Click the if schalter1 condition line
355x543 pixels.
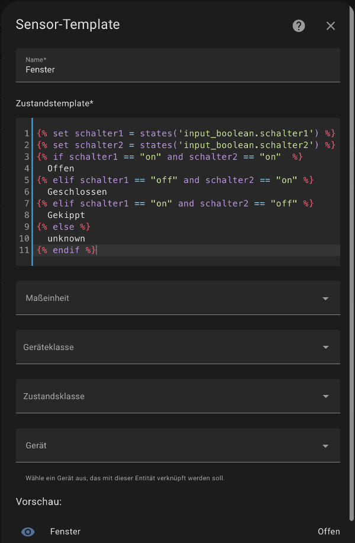pyautogui.click(x=169, y=157)
